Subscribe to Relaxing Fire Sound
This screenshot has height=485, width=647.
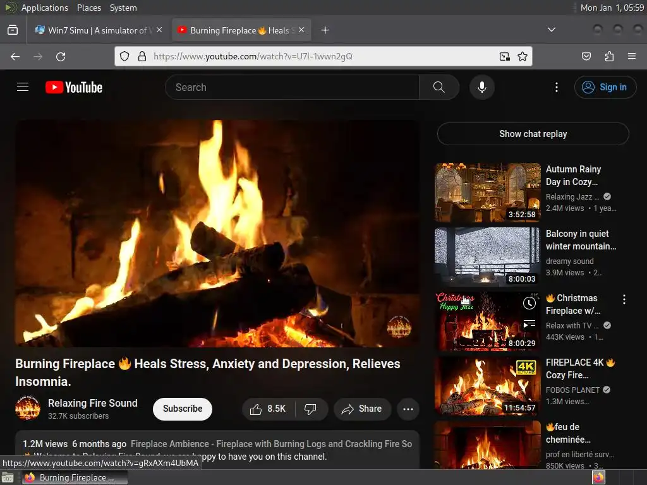point(183,409)
